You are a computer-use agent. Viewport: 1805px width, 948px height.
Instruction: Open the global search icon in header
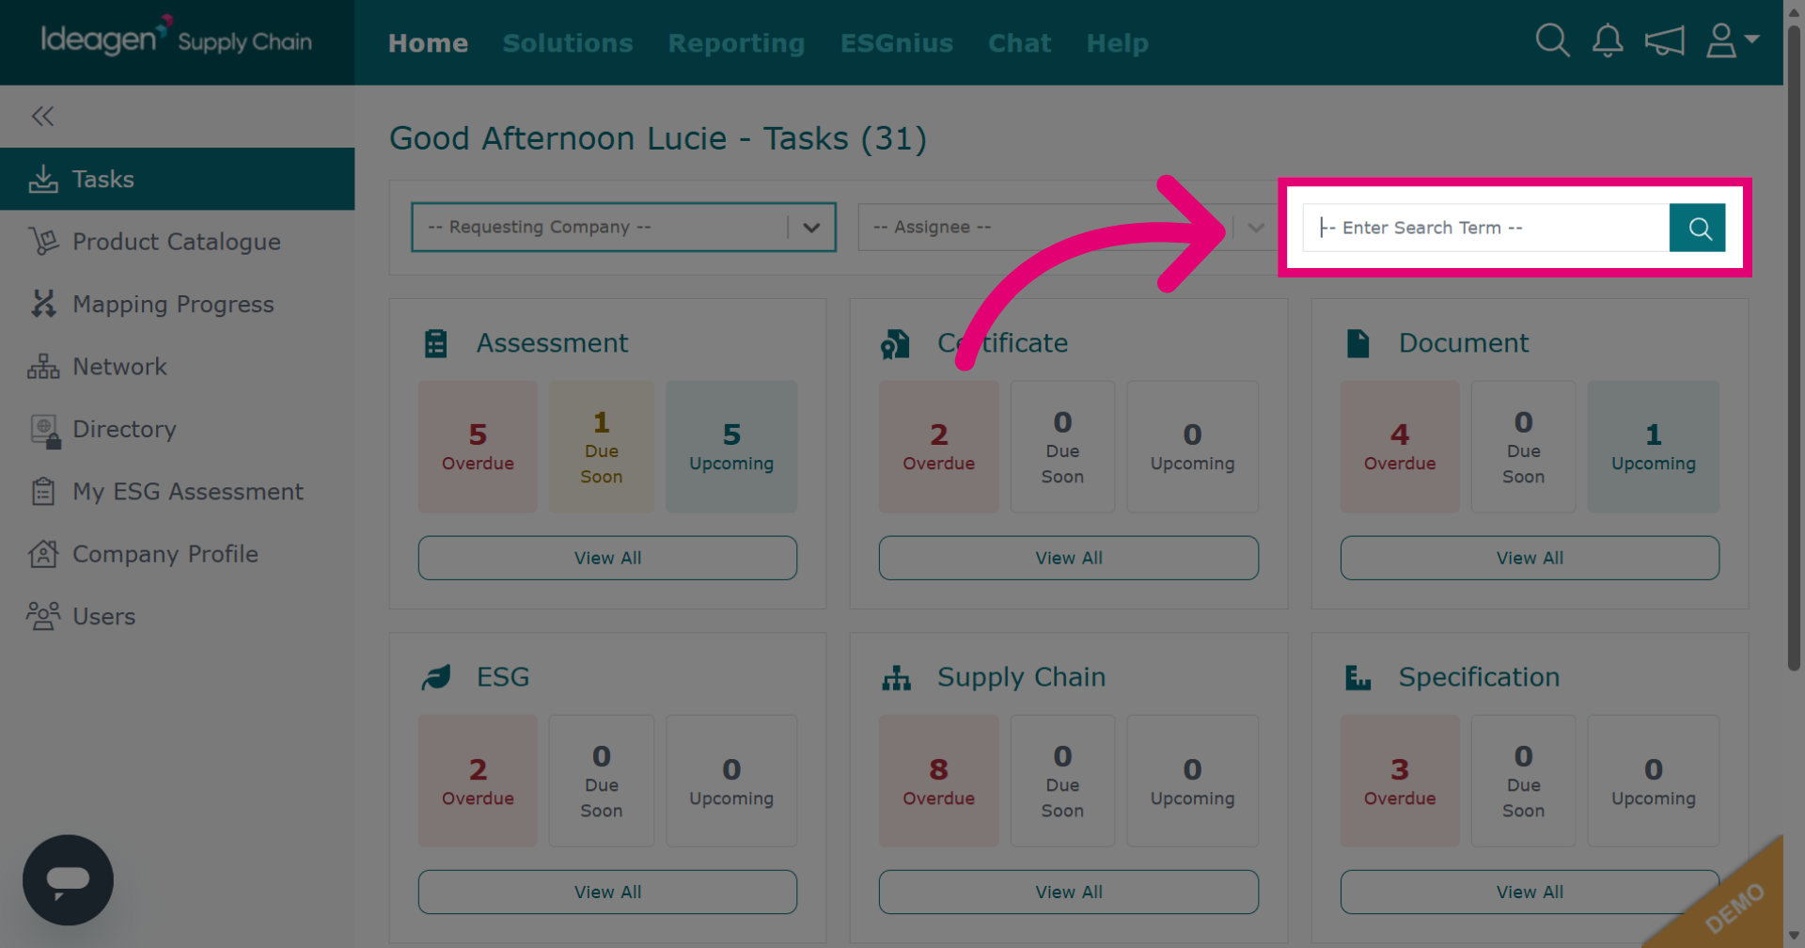(x=1552, y=40)
